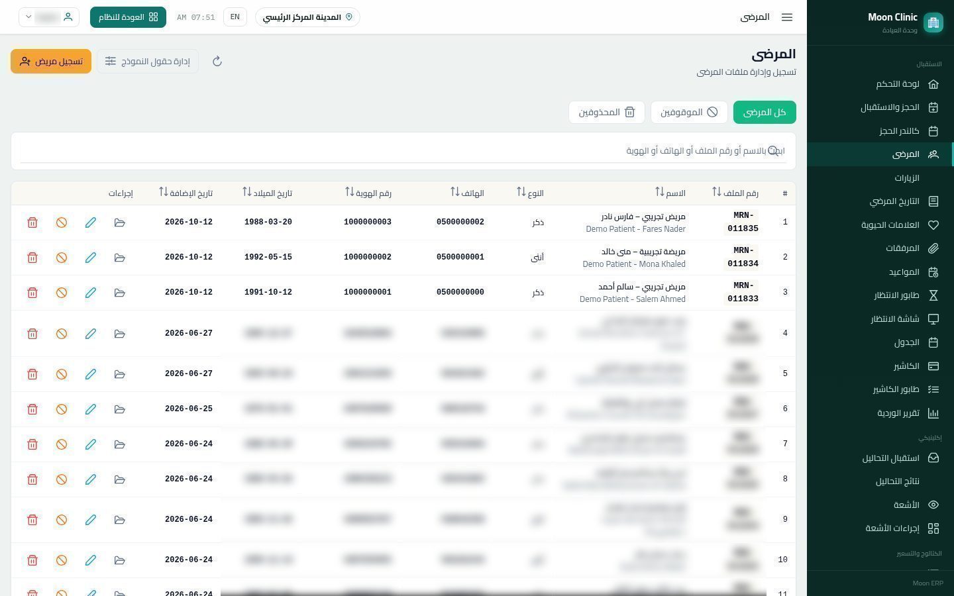954x596 pixels.
Task: Open استقبال التحاليل in sidebar
Action: [x=880, y=458]
